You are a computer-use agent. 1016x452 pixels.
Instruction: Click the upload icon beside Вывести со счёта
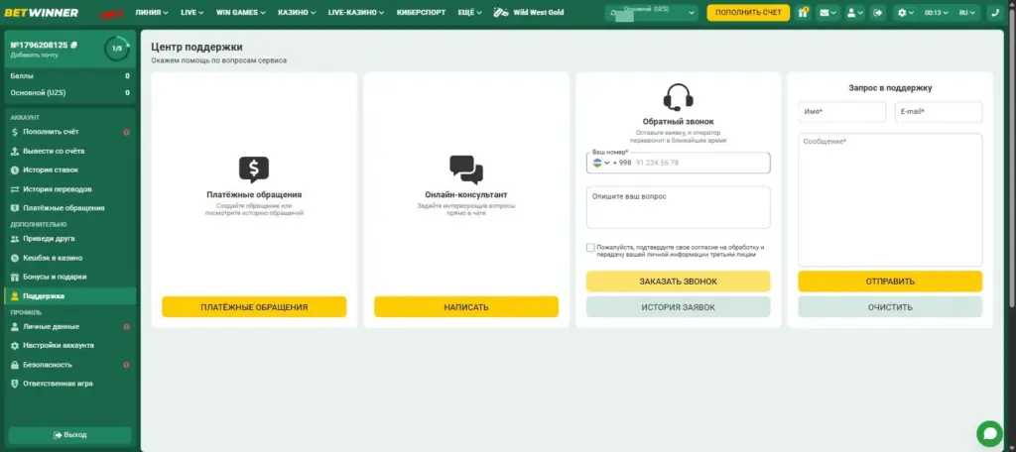15,151
